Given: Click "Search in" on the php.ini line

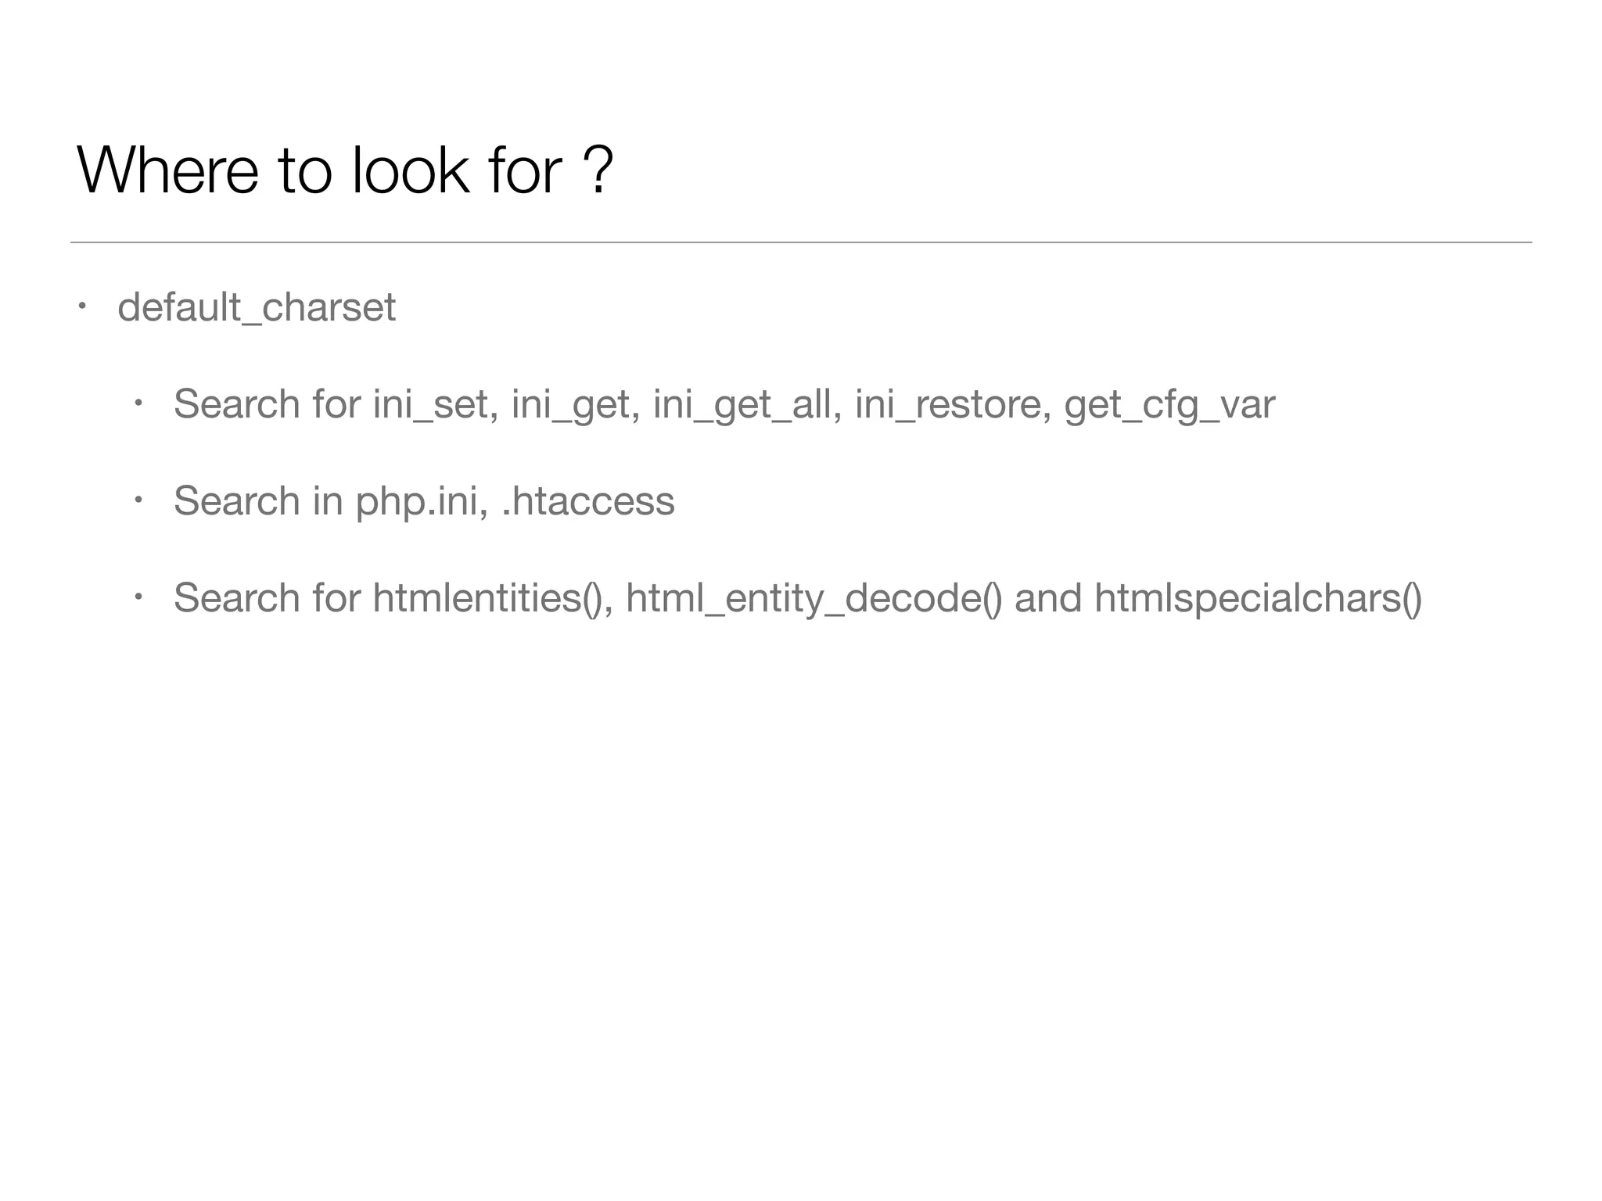Looking at the screenshot, I should click(258, 501).
